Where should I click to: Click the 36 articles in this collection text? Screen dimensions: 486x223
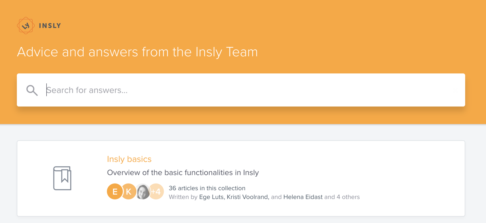pyautogui.click(x=207, y=188)
